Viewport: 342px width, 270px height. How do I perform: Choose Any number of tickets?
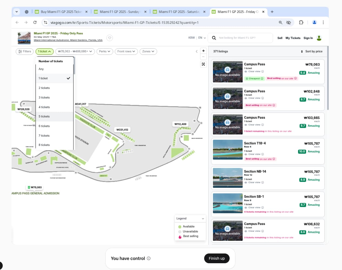(54, 69)
